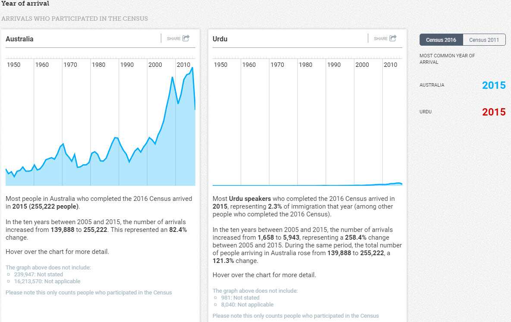511x322 pixels.
Task: Switch to the Census 2011 view
Action: [484, 40]
